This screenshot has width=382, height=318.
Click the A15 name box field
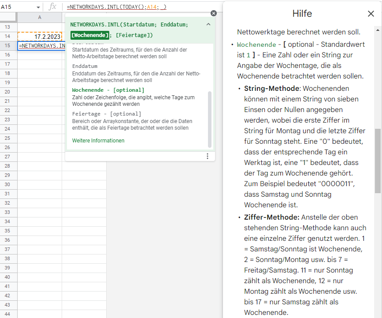[x=18, y=7]
